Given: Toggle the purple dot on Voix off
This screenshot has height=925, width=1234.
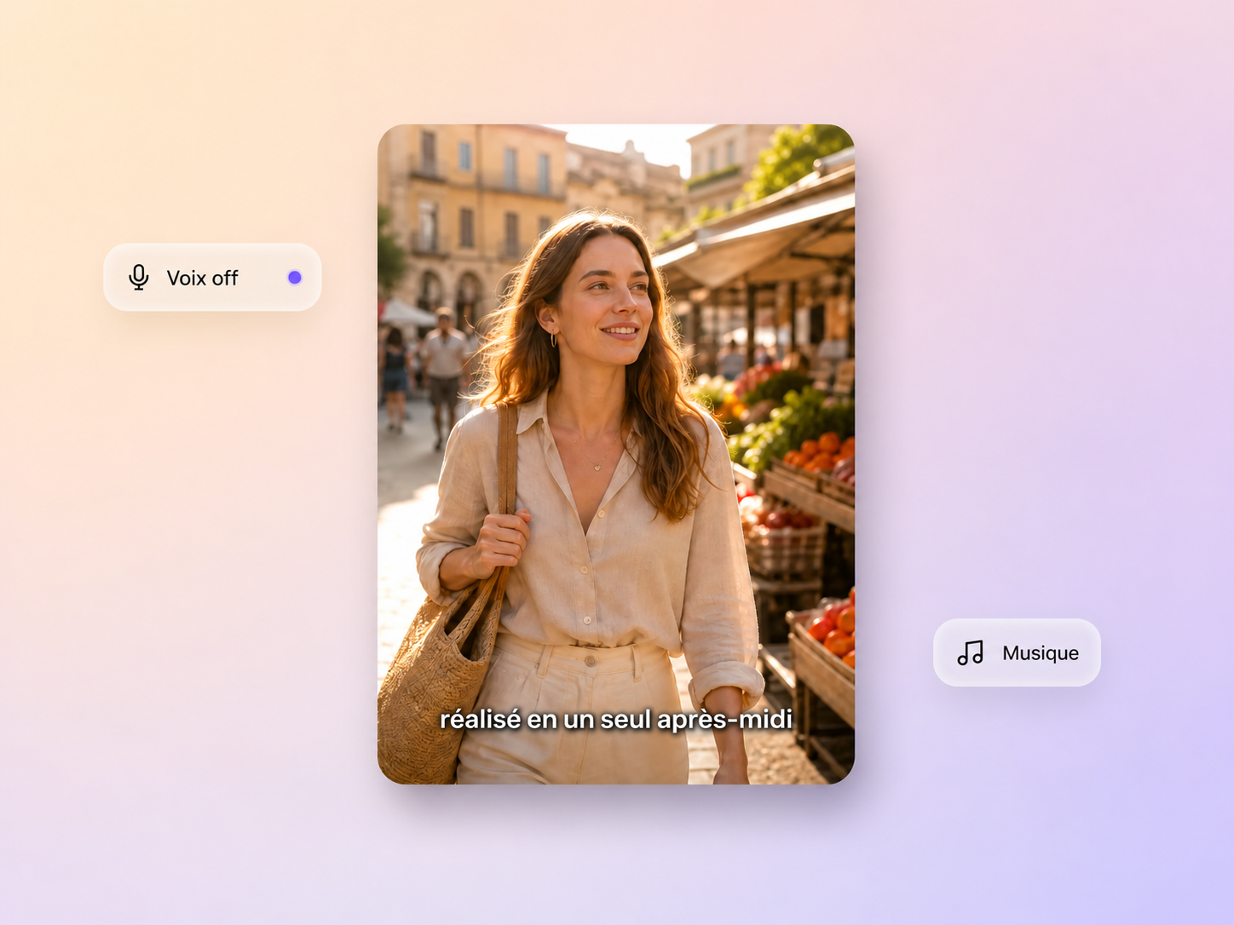Looking at the screenshot, I should tap(295, 278).
